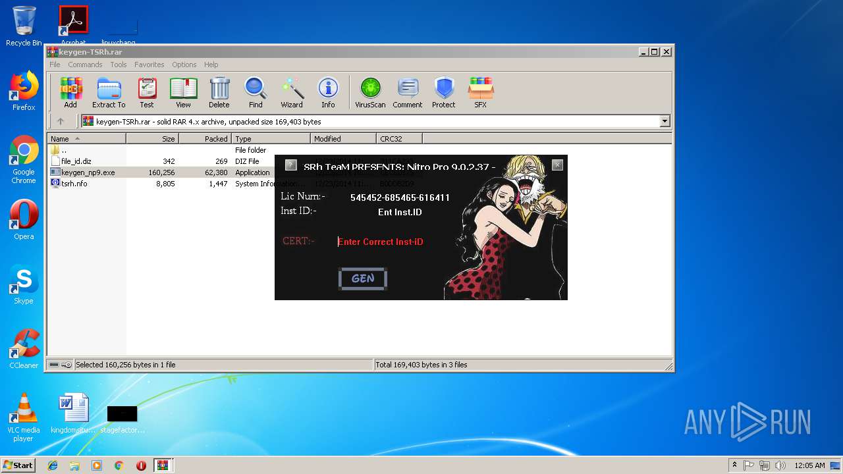Viewport: 843px width, 474px height.
Task: Launch Google Chrome from desktop
Action: [x=24, y=160]
